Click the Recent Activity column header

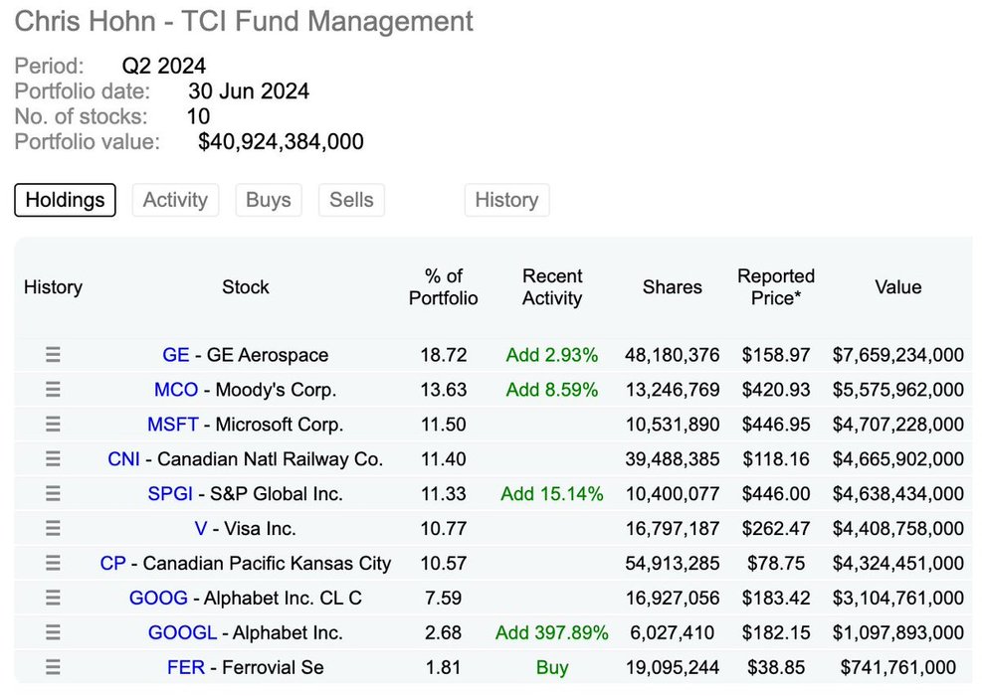tap(552, 287)
